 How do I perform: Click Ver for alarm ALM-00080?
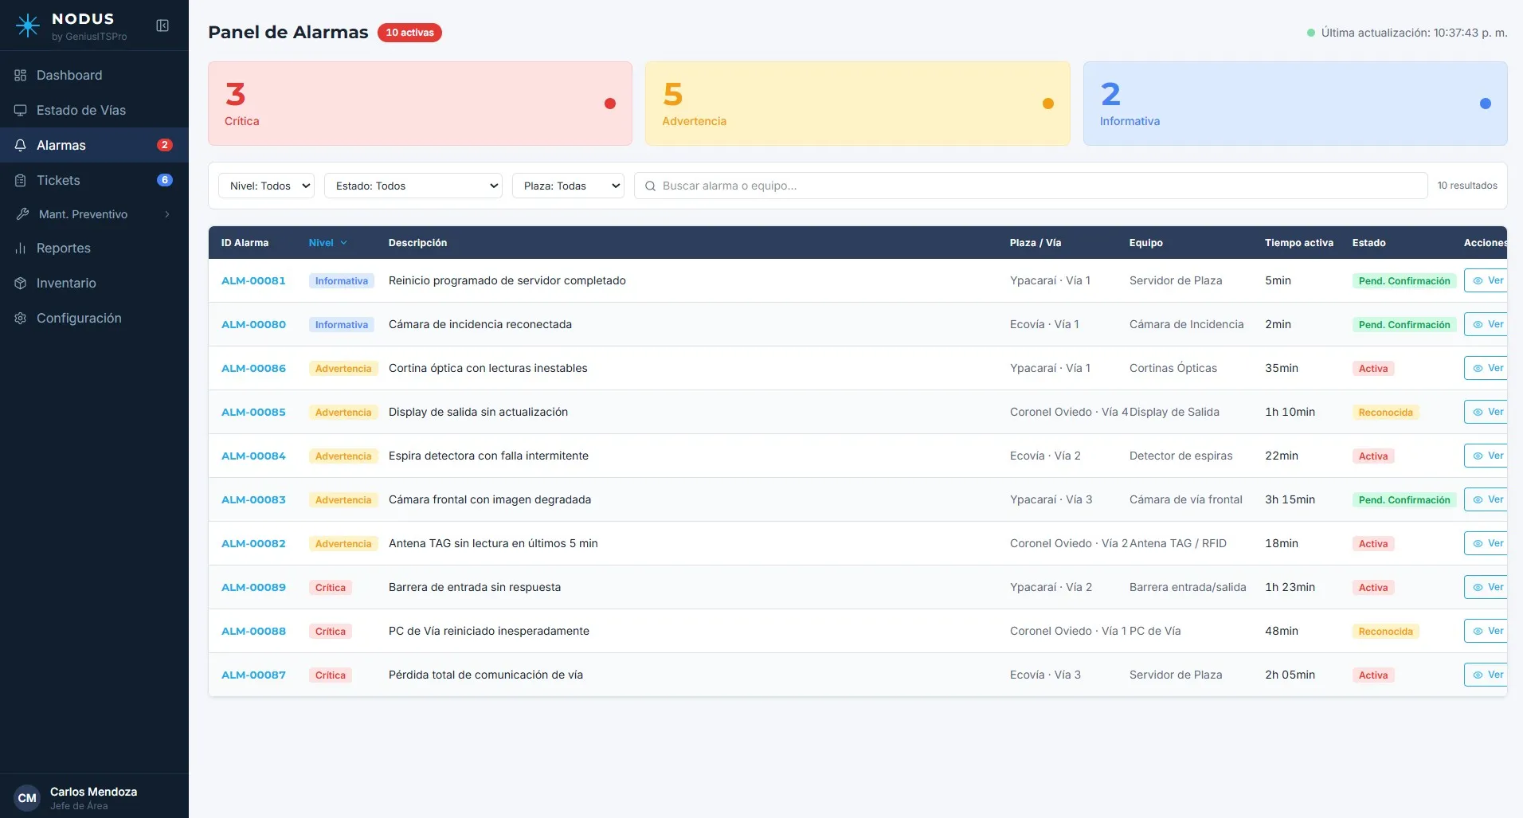1486,324
